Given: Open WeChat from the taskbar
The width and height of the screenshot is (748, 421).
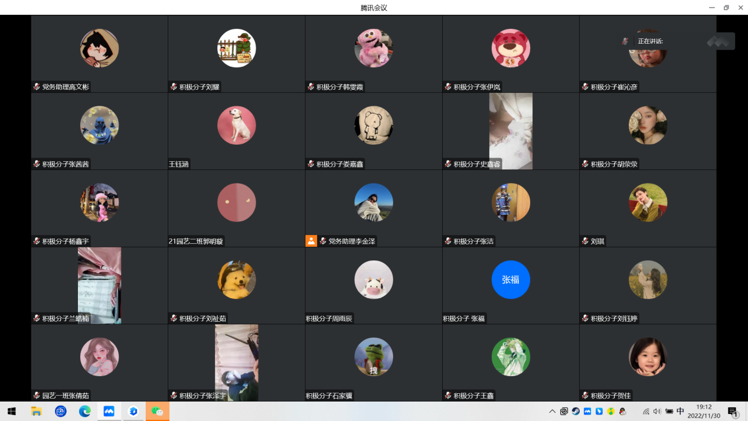Looking at the screenshot, I should pyautogui.click(x=157, y=412).
